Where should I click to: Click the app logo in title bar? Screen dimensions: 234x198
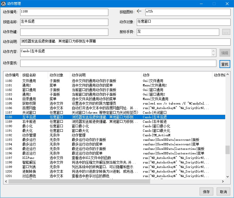click(x=3, y=4)
